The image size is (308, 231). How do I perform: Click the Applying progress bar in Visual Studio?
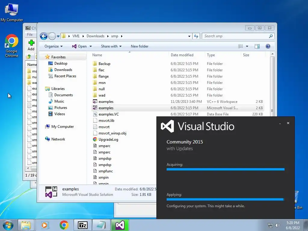point(226,199)
